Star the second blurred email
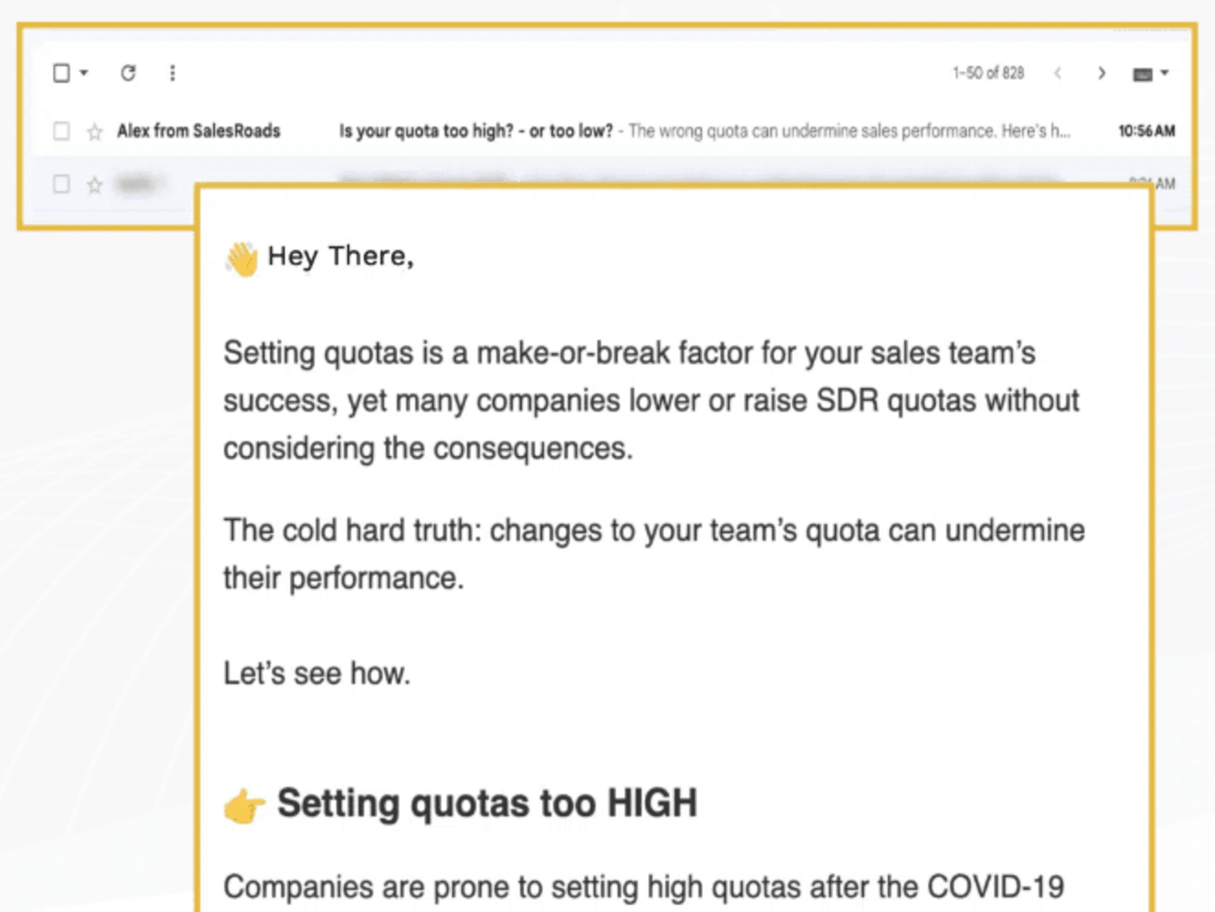The width and height of the screenshot is (1215, 912). (95, 185)
